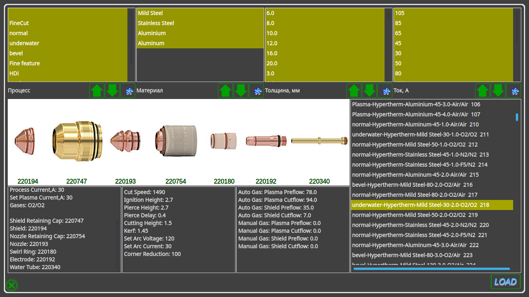Select preset bevel-Hypertherm-Mild Steel-80-2.0-O2/Air 216
This screenshot has height=297, width=529.
point(412,185)
